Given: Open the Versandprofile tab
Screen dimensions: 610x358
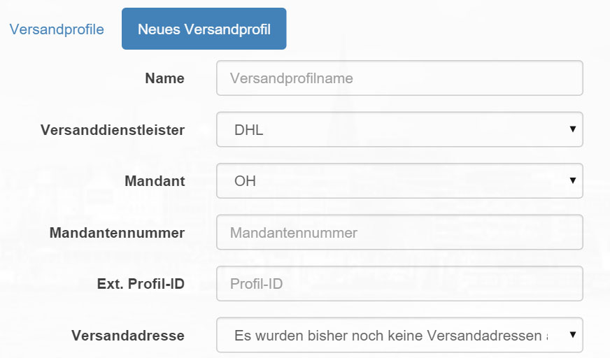Looking at the screenshot, I should (x=57, y=29).
